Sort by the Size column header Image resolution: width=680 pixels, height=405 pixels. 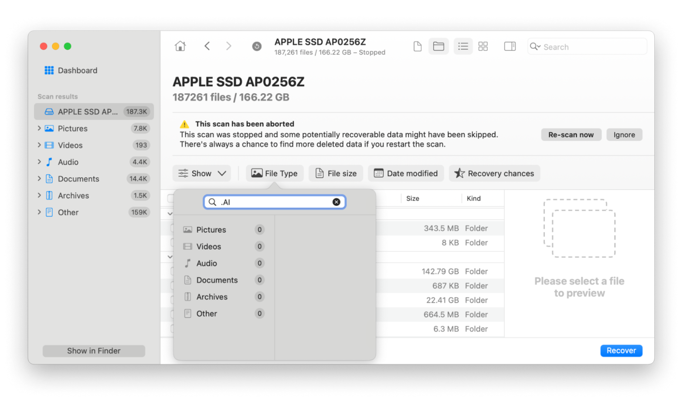(x=413, y=199)
